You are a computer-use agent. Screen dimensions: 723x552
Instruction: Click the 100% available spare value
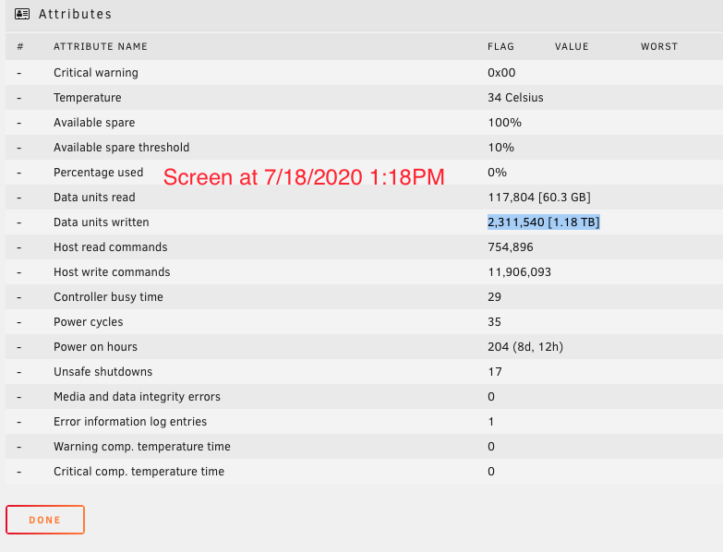point(505,123)
